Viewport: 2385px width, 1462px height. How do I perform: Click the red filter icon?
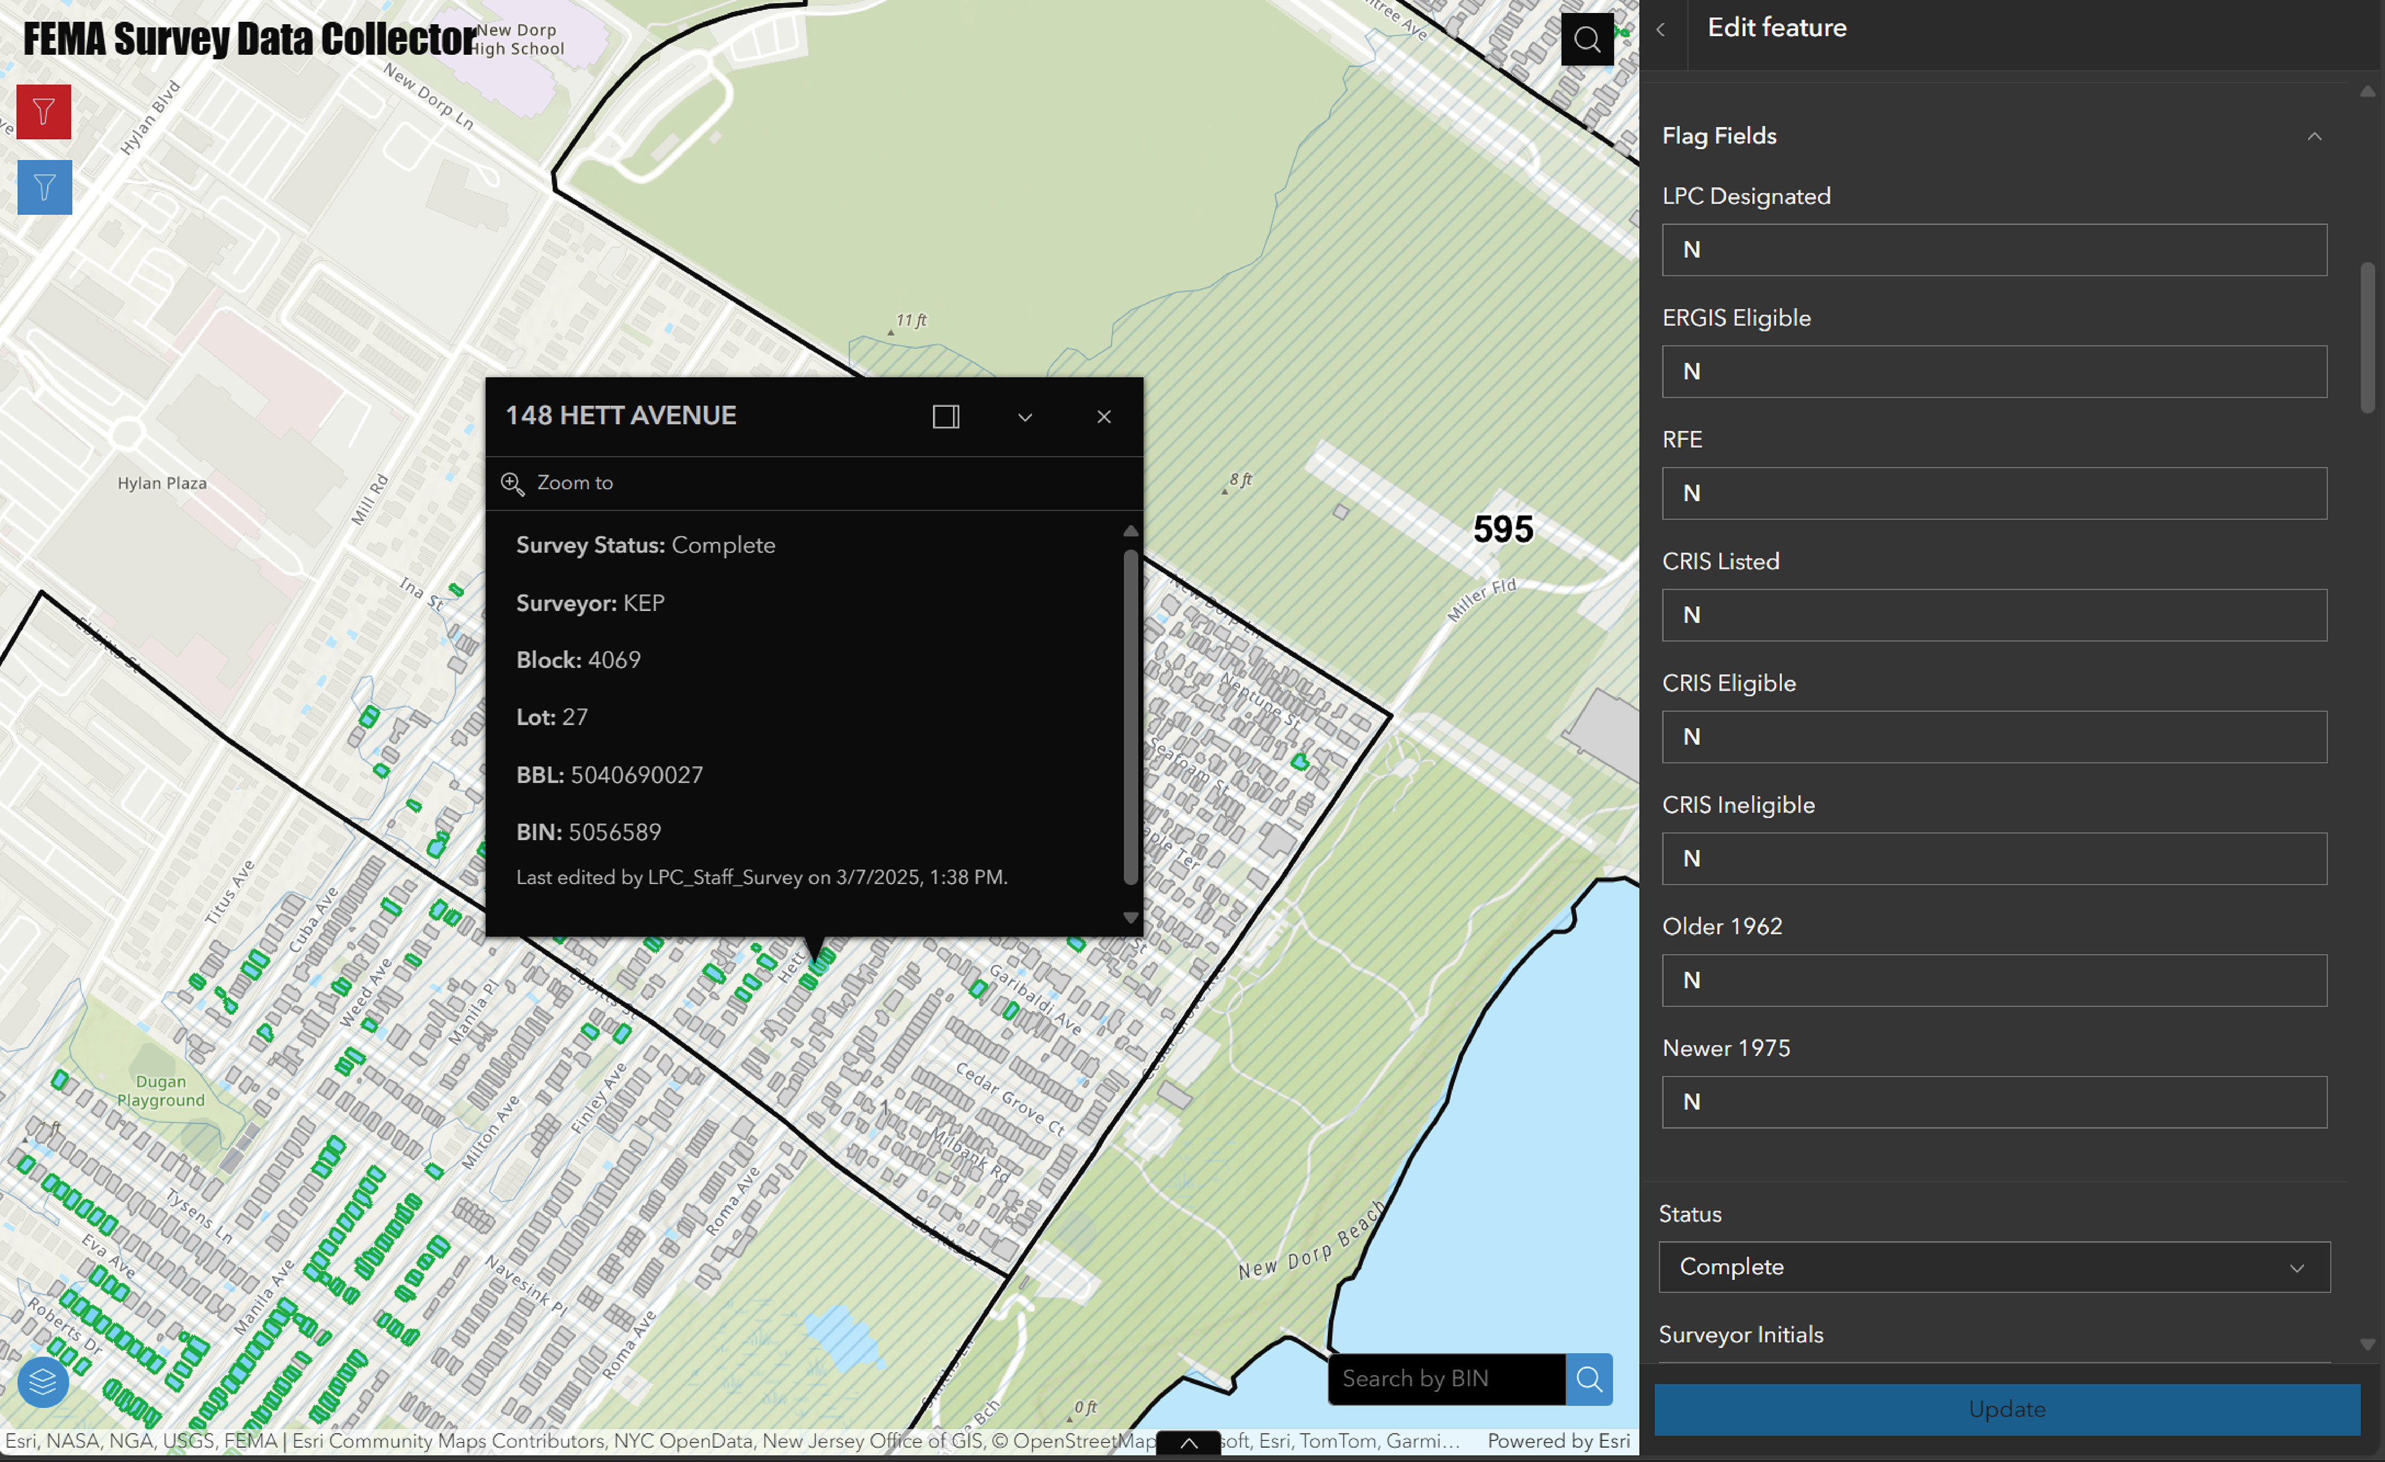pos(43,112)
